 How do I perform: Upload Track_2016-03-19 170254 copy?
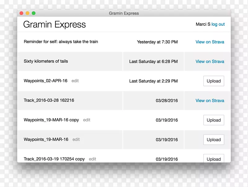pyautogui.click(x=214, y=159)
